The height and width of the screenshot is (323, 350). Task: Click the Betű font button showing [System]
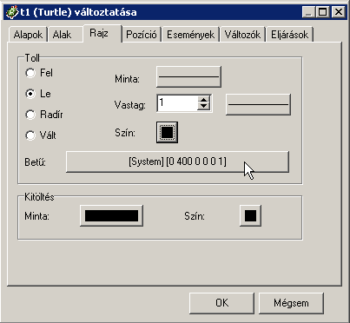pos(177,161)
